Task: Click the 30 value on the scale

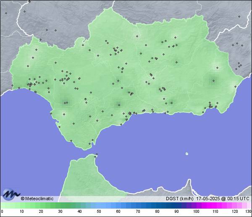Action: click(x=60, y=212)
